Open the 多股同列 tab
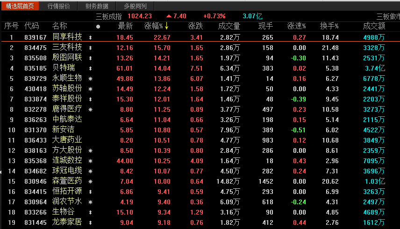This screenshot has width=400, height=229. coord(135,6)
